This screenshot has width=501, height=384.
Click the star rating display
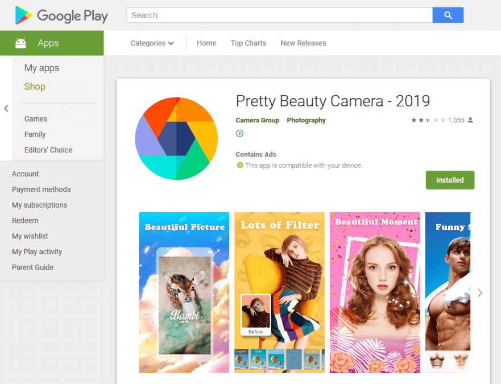(x=428, y=121)
